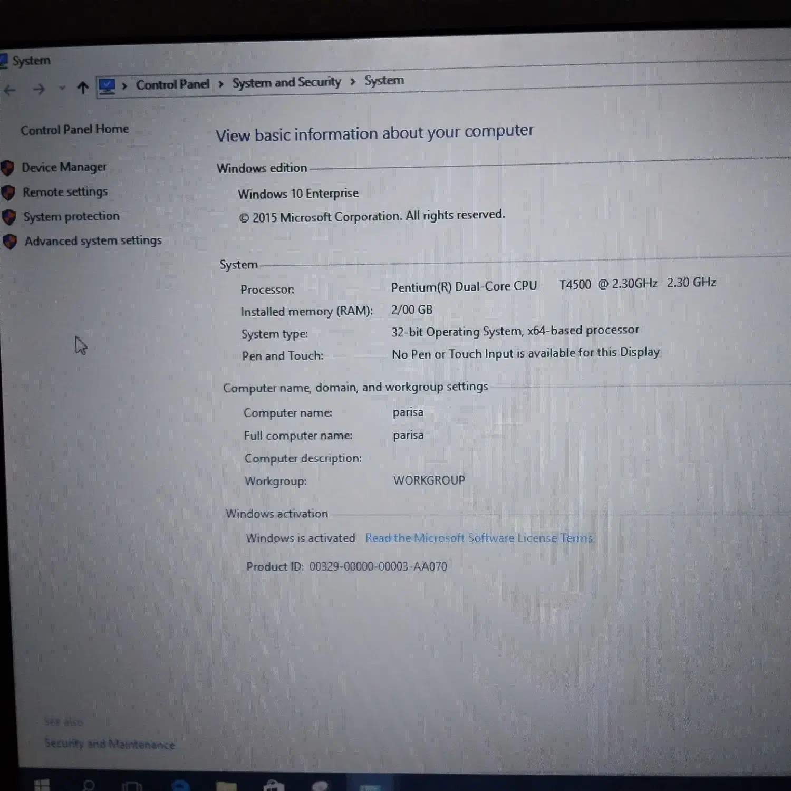Select the System breadcrumb in the address bar
Screen dimensions: 791x791
pos(384,81)
